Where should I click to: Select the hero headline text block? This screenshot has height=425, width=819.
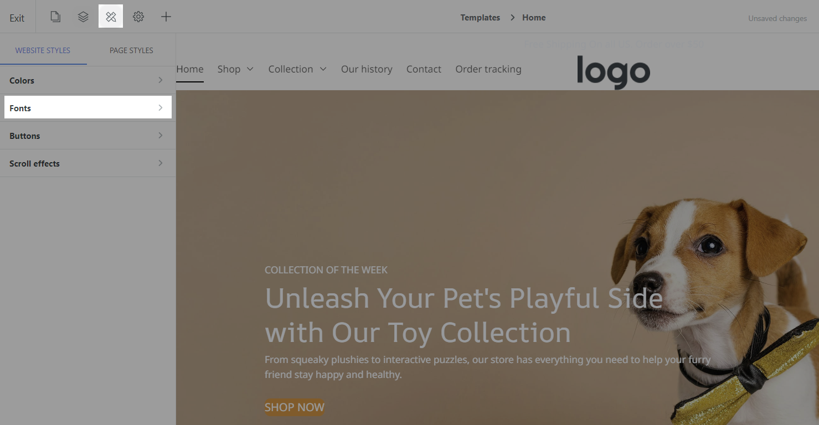[x=464, y=315]
